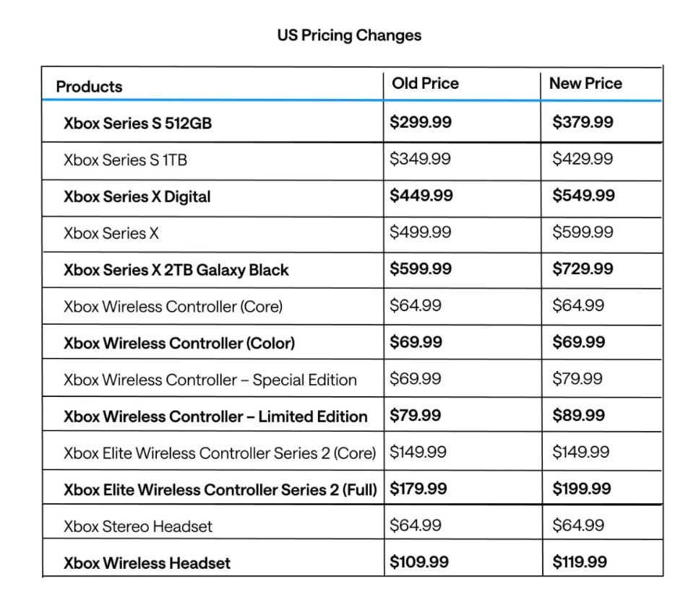
Task: Click the $499.99 old price cell
Action: 421,232
